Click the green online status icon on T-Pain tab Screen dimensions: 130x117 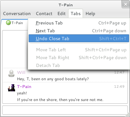click(x=8, y=23)
